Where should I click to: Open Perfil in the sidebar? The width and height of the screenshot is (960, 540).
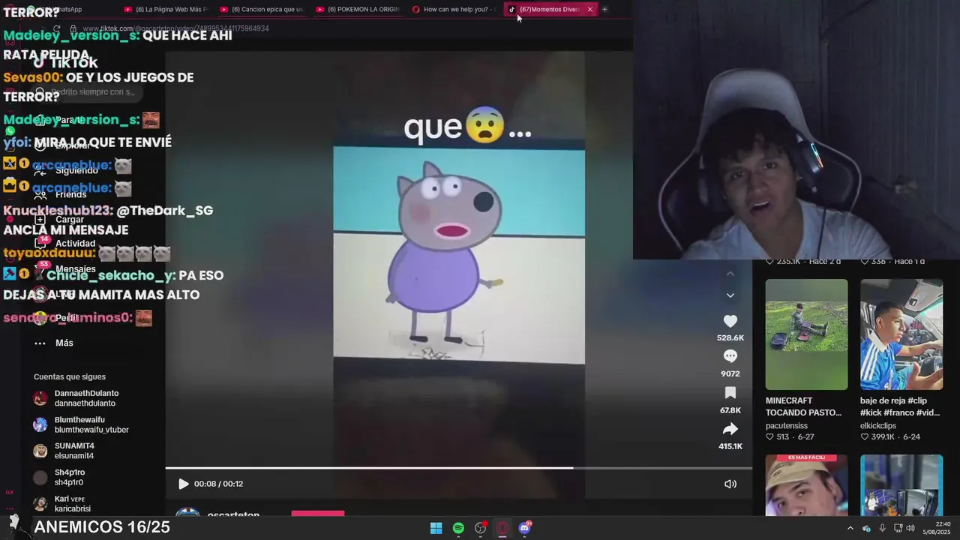click(x=56, y=317)
